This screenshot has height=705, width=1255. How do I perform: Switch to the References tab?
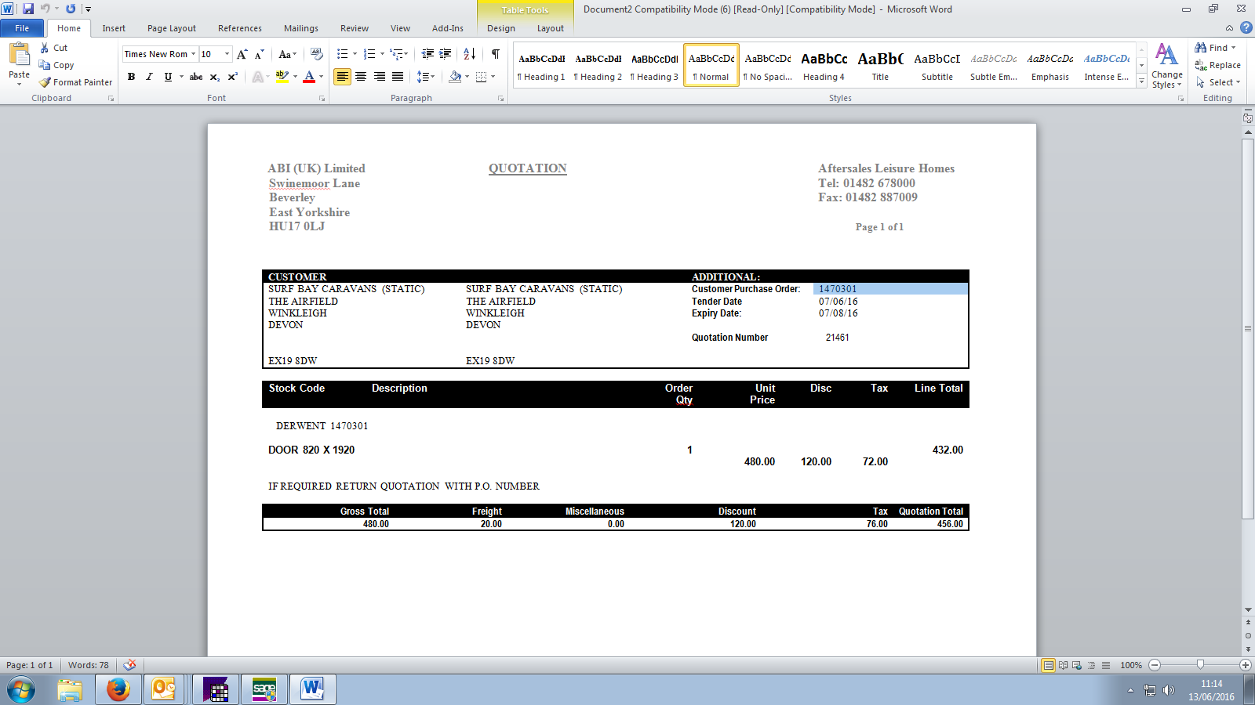point(240,28)
